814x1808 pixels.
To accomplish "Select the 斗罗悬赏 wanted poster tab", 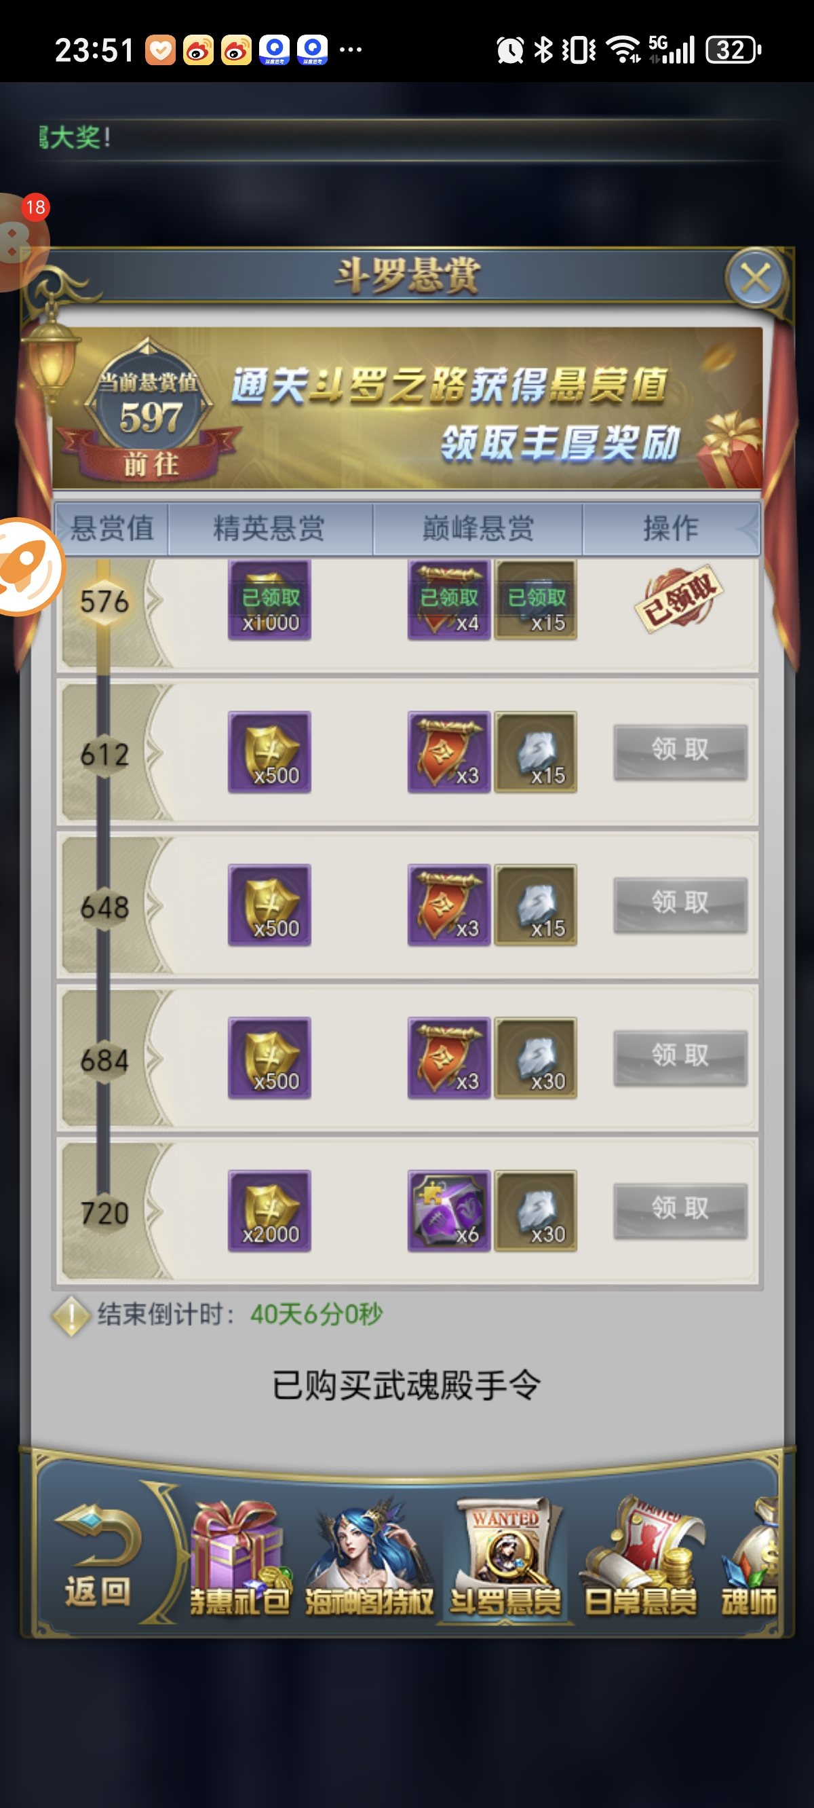I will click(x=505, y=1558).
